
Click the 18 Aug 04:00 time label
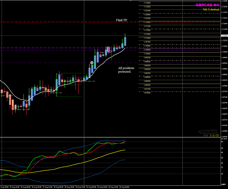coord(58,187)
